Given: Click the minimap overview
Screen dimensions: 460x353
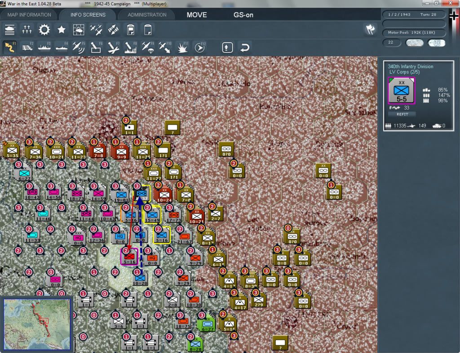Looking at the screenshot, I should pyautogui.click(x=37, y=324).
